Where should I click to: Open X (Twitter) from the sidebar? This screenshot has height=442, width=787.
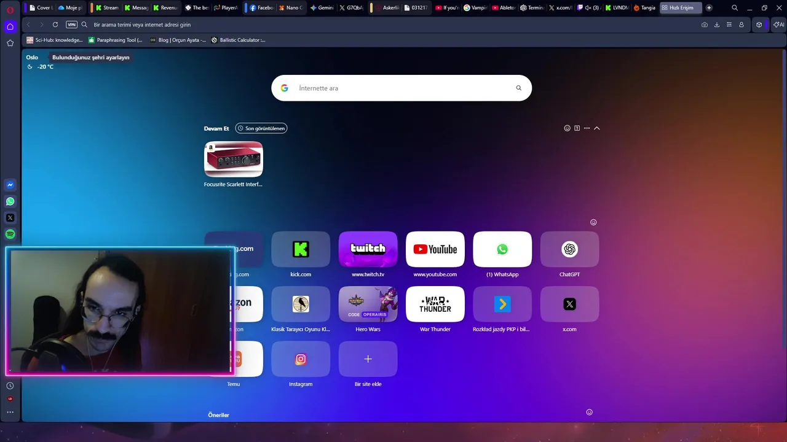pos(10,218)
